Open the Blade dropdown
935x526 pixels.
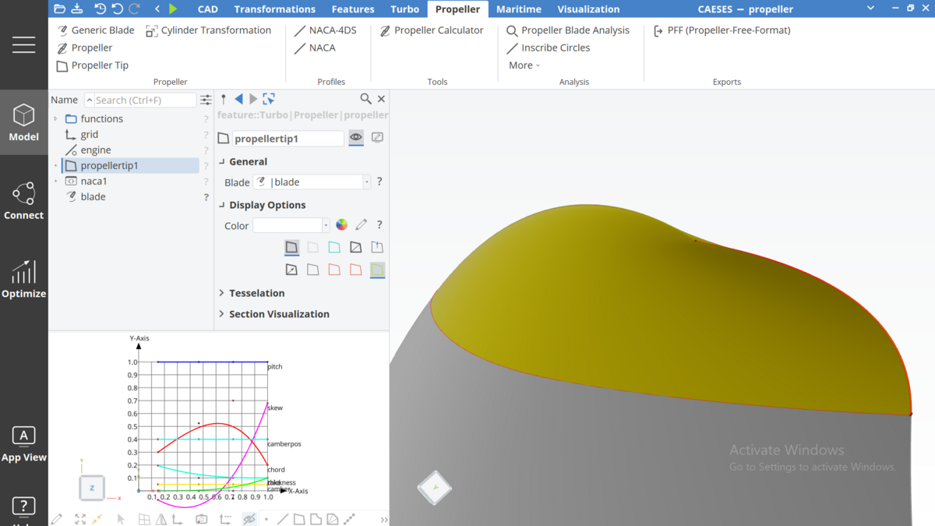click(366, 182)
